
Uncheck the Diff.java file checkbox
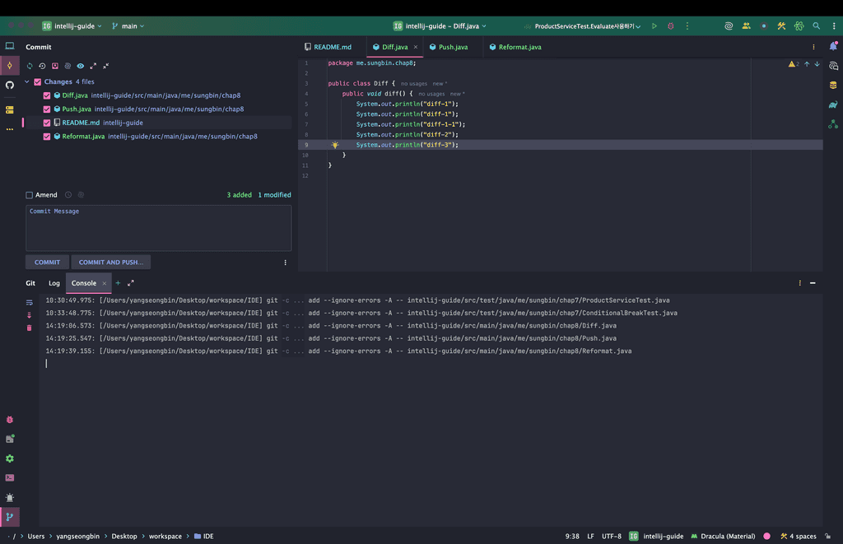coord(47,95)
